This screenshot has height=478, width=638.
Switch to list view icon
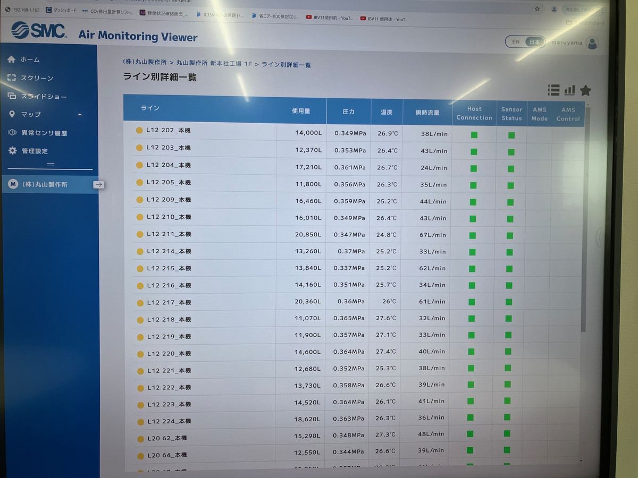(x=553, y=90)
